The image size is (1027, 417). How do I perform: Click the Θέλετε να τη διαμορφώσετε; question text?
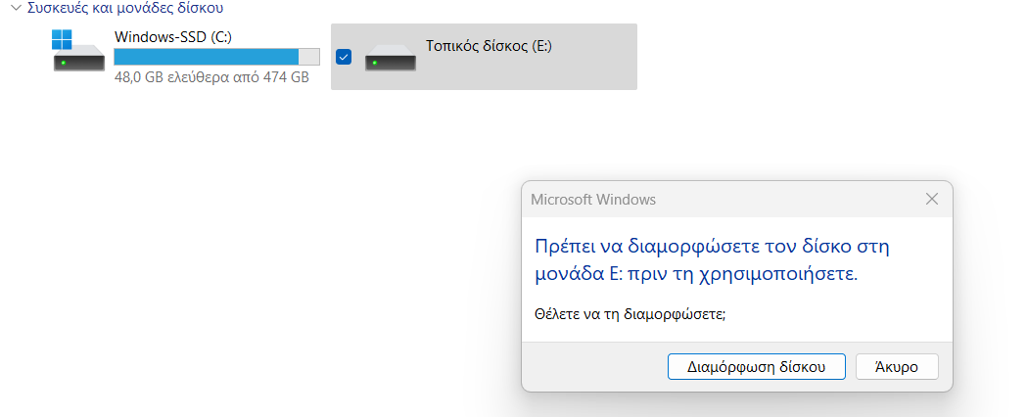click(630, 313)
